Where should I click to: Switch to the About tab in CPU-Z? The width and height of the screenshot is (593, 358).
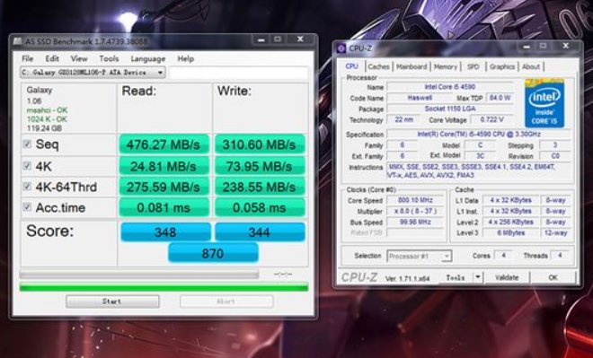[x=531, y=66]
